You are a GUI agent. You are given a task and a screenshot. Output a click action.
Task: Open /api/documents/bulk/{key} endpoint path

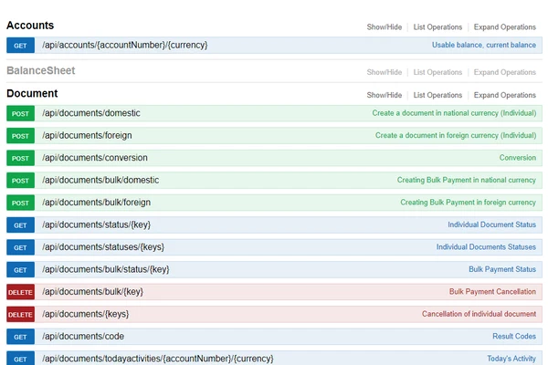coord(92,292)
